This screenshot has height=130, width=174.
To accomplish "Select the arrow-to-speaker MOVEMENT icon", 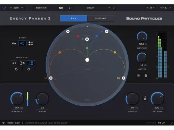I will (14, 63).
